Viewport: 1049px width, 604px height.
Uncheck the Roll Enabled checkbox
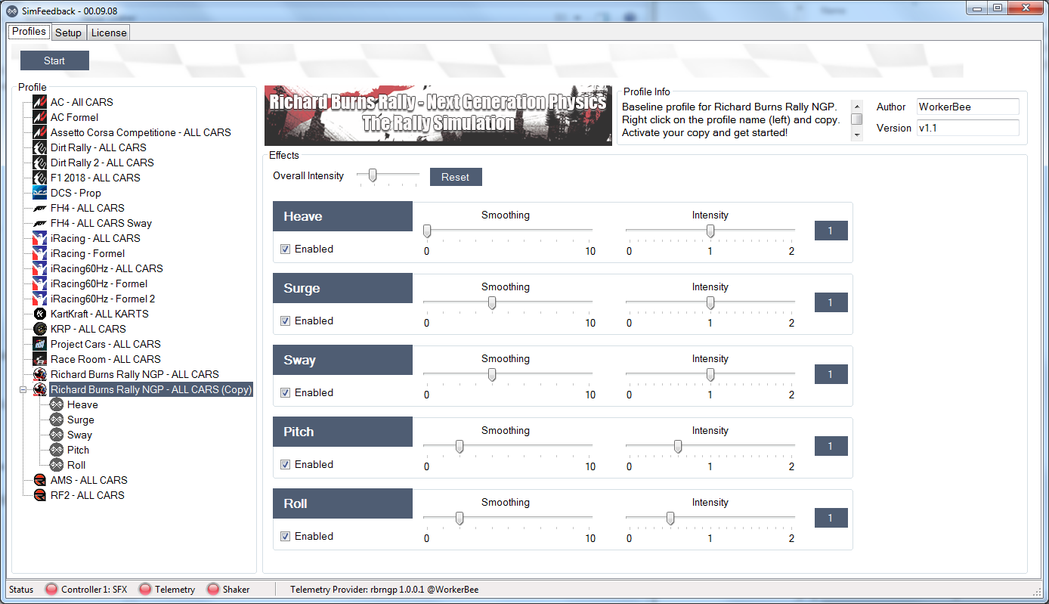pyautogui.click(x=286, y=536)
